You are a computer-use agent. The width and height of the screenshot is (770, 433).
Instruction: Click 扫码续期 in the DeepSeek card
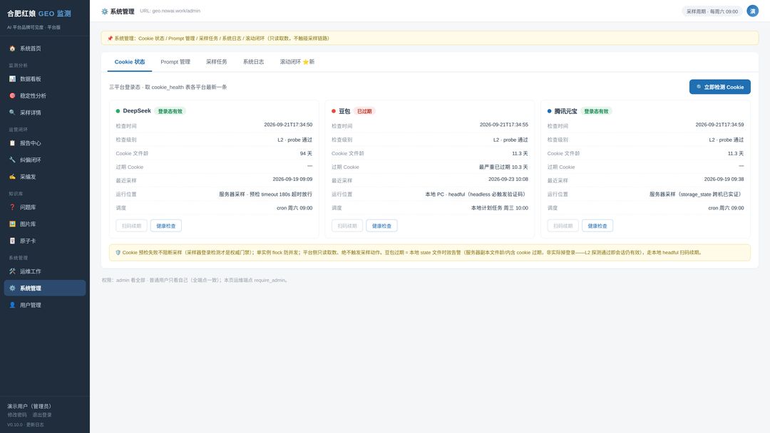[x=132, y=226]
